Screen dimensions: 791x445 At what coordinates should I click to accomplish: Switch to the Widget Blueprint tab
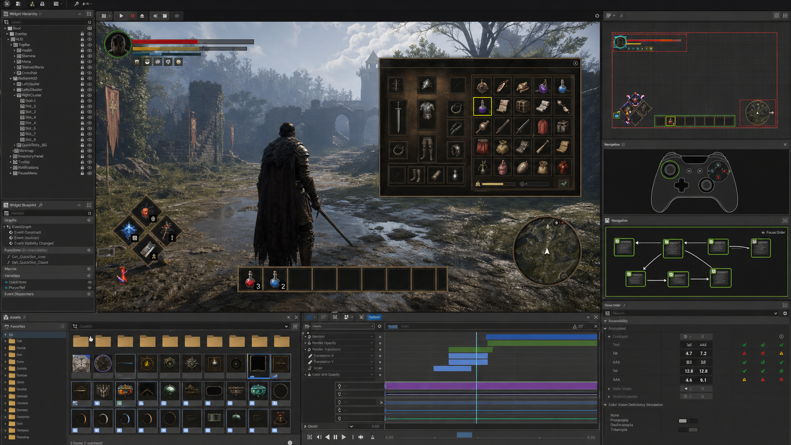click(23, 205)
